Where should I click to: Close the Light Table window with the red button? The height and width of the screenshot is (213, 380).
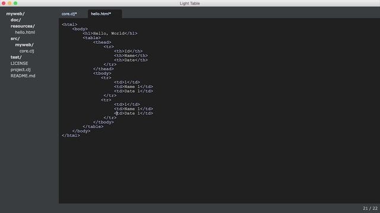(x=4, y=3)
